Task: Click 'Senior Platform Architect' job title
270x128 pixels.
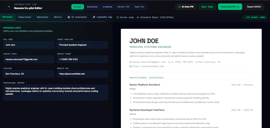Action: (x=145, y=85)
